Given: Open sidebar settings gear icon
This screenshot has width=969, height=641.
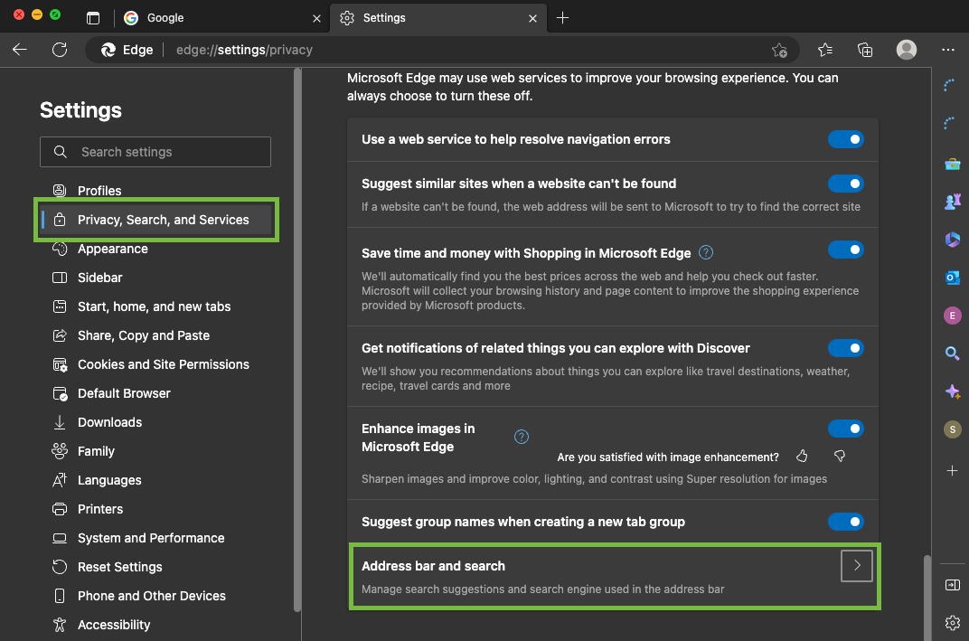Looking at the screenshot, I should point(952,622).
